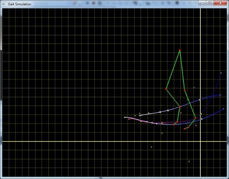The image size is (229, 179).
Task: Select the right red joint of green triangle
Action: pyautogui.click(x=184, y=90)
